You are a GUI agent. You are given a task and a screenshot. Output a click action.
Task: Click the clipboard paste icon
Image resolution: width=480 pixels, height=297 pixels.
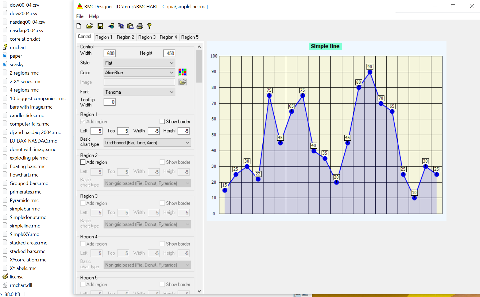click(130, 26)
